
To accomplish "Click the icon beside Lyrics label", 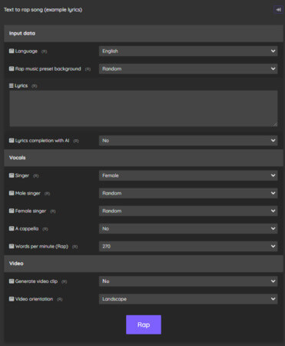I will (12, 85).
